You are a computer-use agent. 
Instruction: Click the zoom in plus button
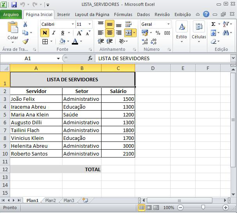click(226, 208)
